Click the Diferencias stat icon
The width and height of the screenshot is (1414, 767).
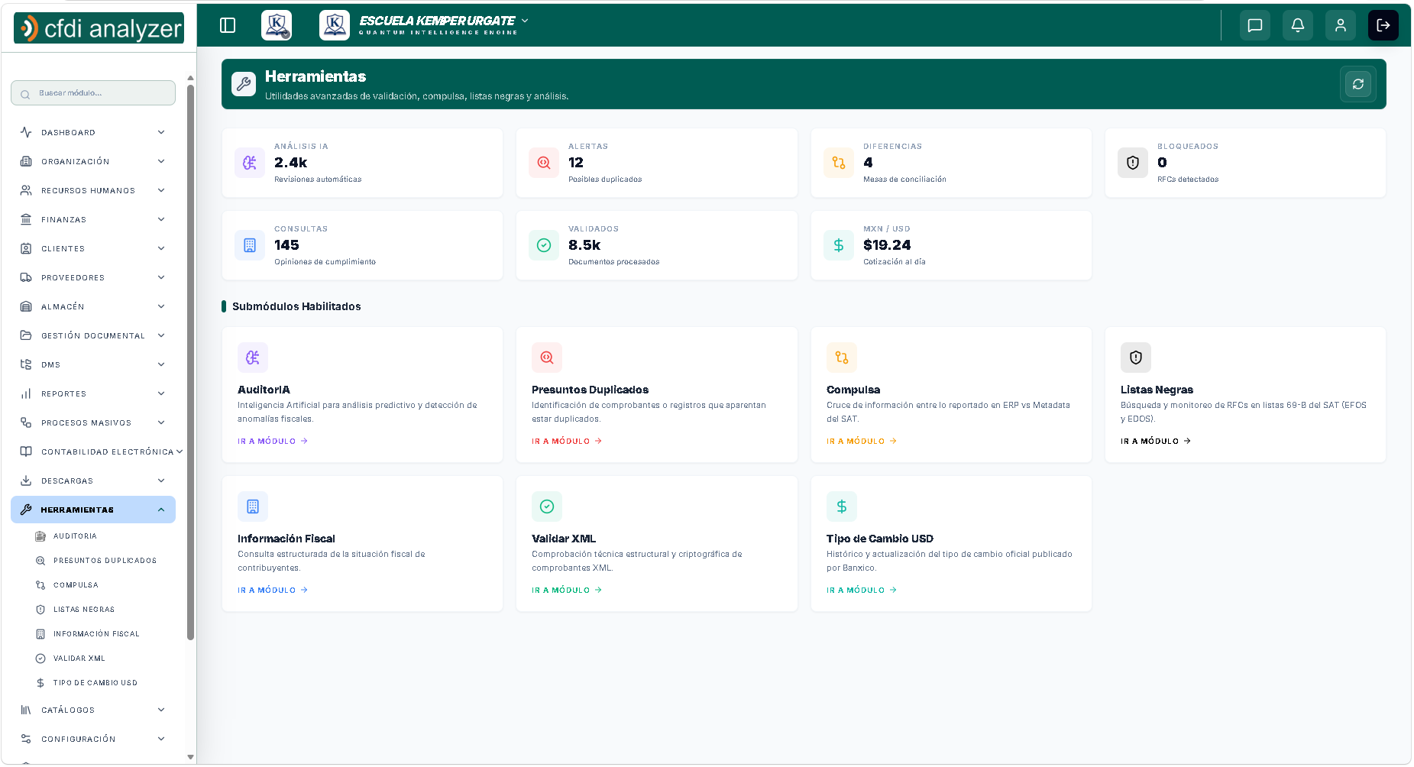[839, 163]
